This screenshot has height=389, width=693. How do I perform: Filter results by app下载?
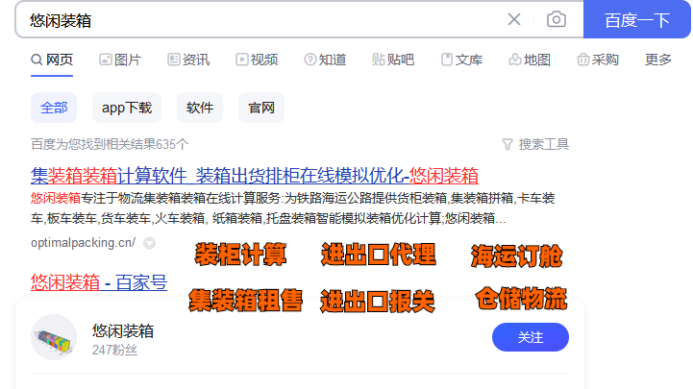tap(127, 108)
